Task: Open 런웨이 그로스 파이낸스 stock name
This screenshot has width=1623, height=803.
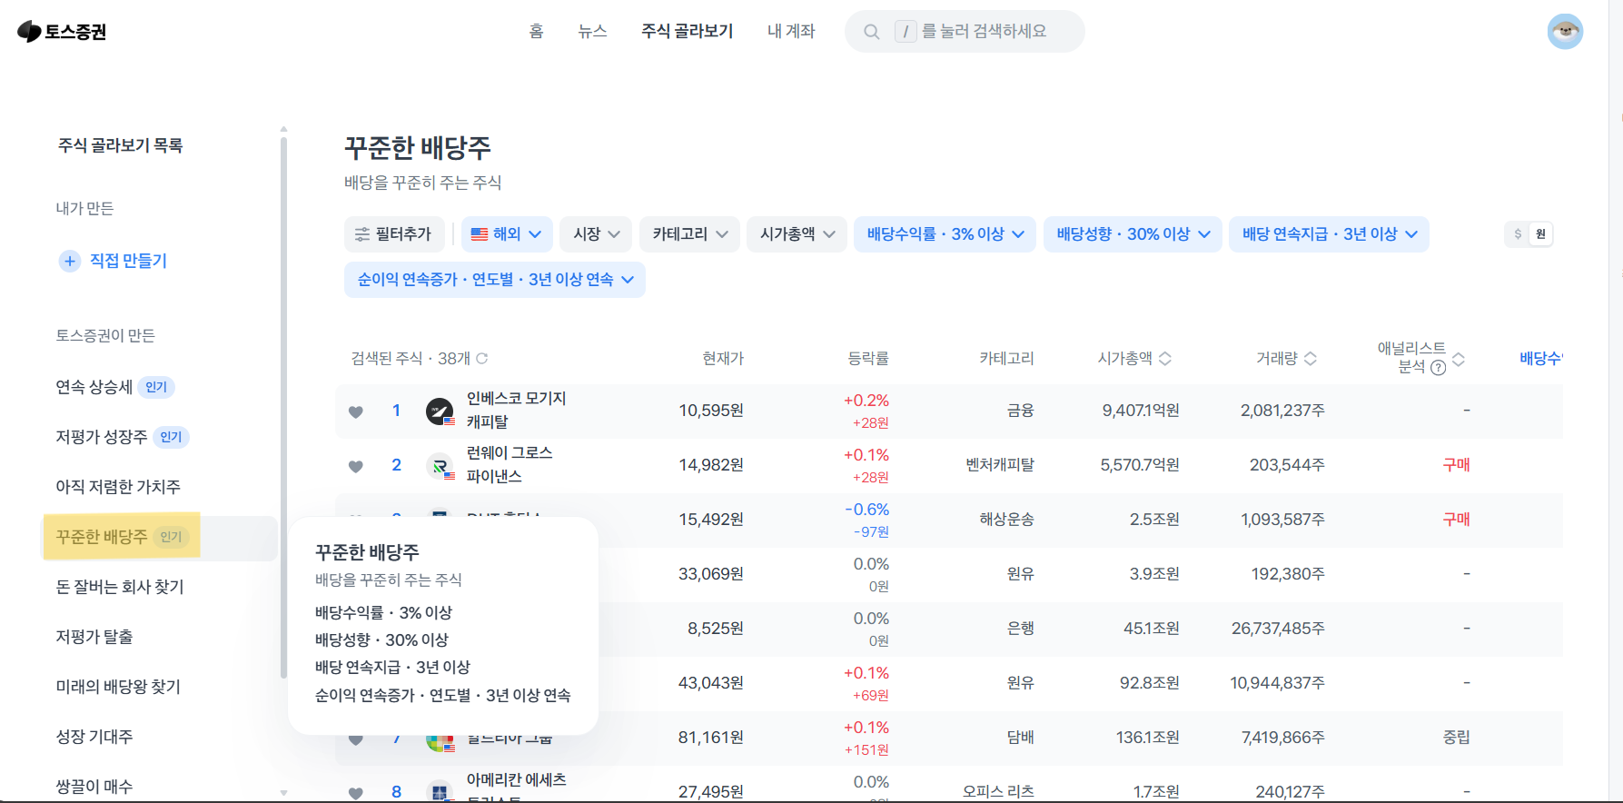Action: pos(510,465)
